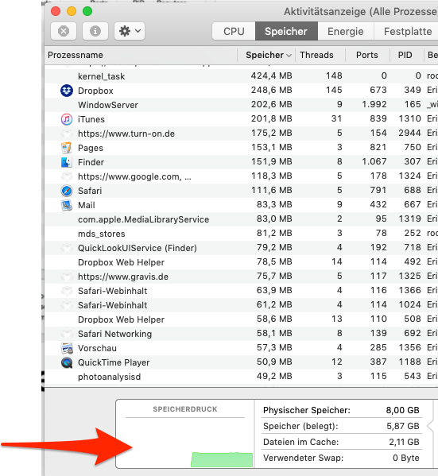Select the Dropbox Web Helper row with 78,5 MB
This screenshot has height=476, width=438.
(241, 262)
